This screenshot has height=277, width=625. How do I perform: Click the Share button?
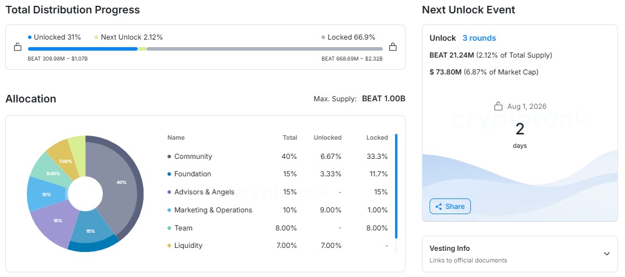pyautogui.click(x=450, y=207)
